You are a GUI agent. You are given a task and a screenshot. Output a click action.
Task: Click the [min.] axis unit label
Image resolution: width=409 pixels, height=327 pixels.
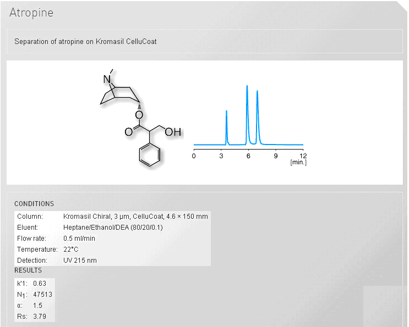click(x=298, y=163)
